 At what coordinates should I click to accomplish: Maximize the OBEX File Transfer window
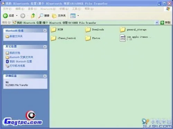tap(164, 4)
